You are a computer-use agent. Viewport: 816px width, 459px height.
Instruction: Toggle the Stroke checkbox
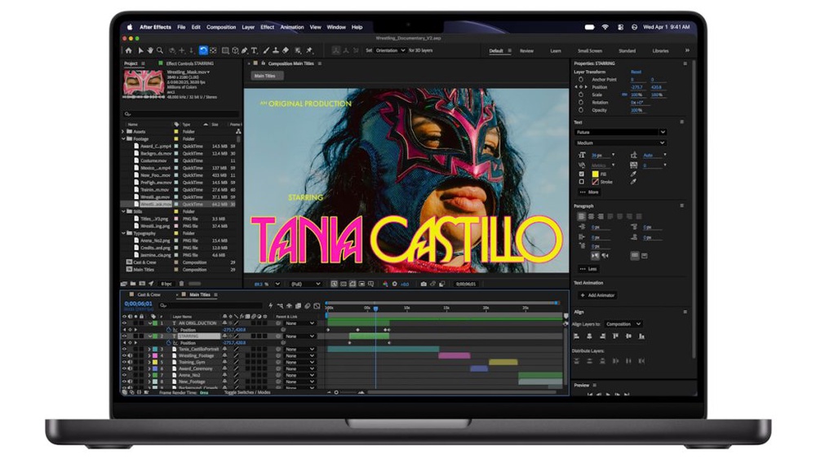pyautogui.click(x=581, y=182)
